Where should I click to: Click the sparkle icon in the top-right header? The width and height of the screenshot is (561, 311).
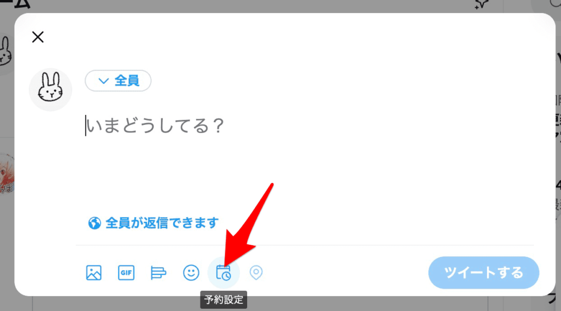pos(482,4)
